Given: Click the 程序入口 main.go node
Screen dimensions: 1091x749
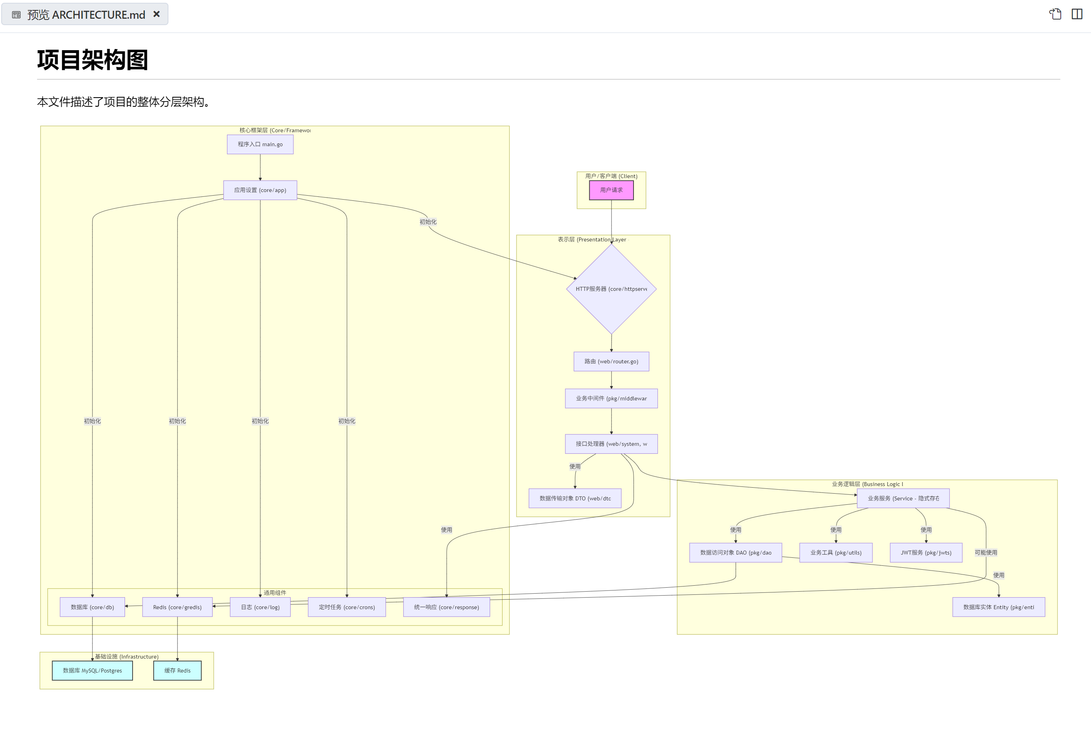Looking at the screenshot, I should coord(260,145).
